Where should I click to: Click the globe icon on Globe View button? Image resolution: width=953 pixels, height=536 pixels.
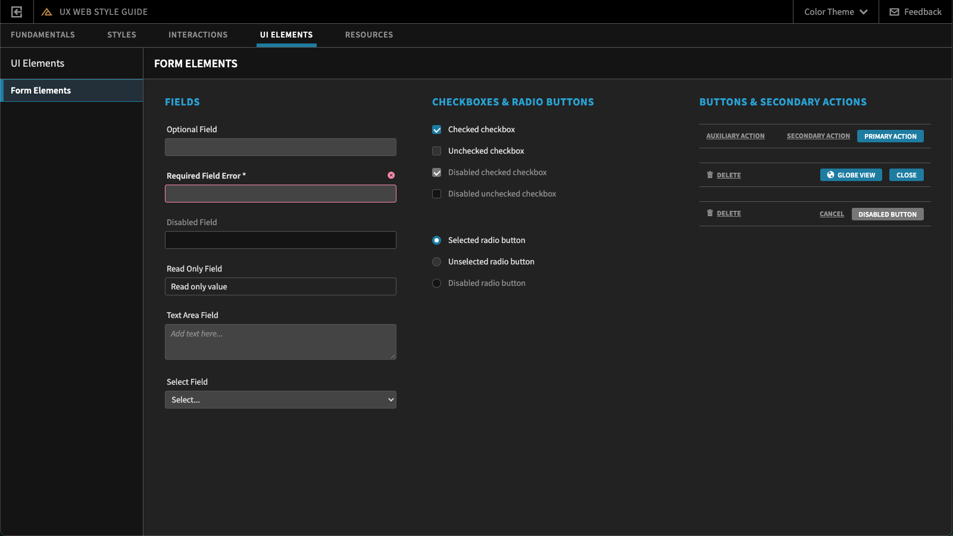[830, 175]
